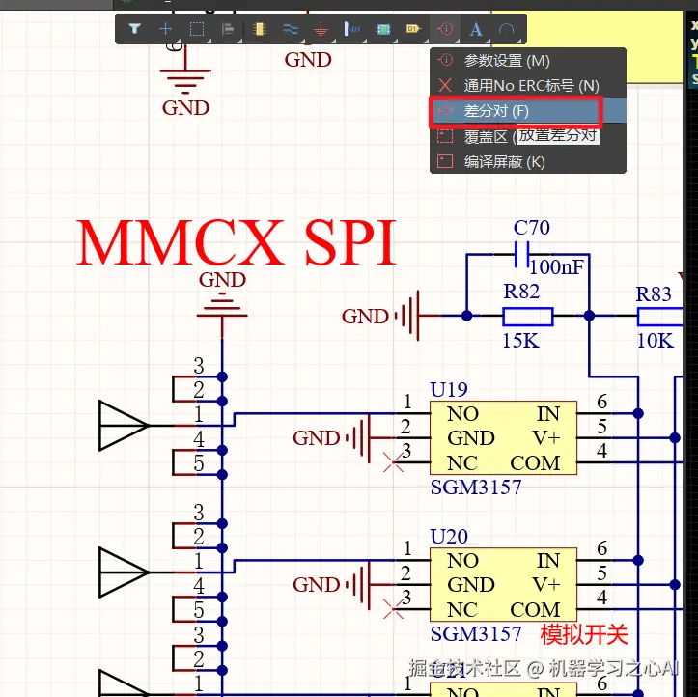Select the R82 15K resistor symbol

click(x=527, y=317)
